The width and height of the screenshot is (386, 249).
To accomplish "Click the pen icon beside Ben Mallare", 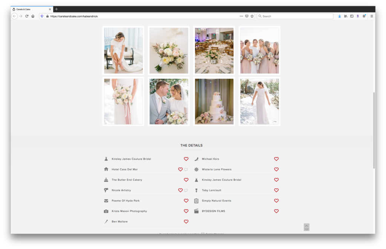I will pos(106,222).
